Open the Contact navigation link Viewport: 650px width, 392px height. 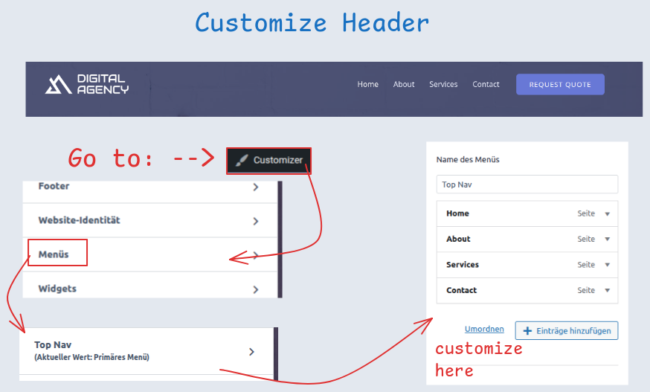486,84
